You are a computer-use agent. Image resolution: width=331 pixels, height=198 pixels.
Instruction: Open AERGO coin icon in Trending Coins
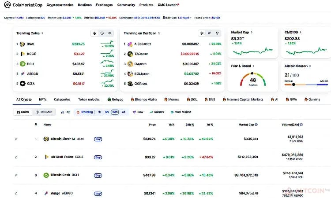coord(23,74)
